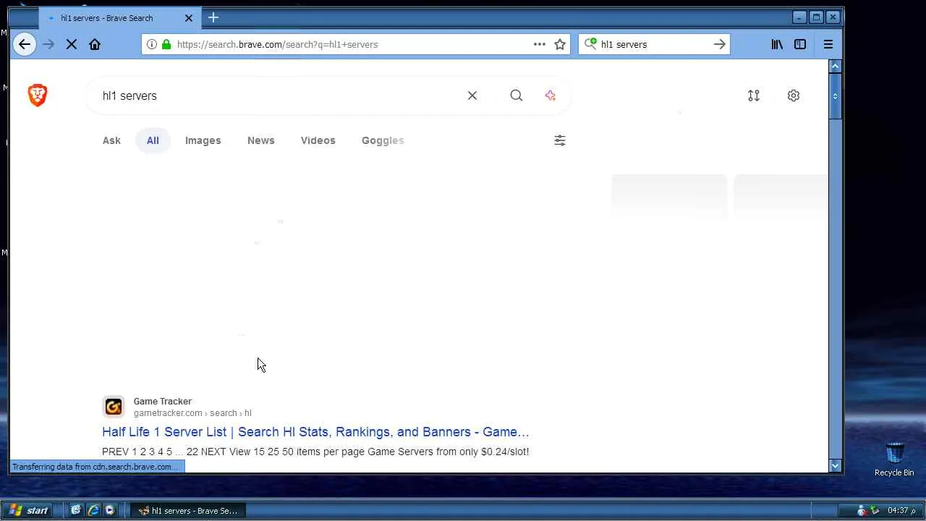Click the 'Transferring data' status bar text

(x=95, y=467)
